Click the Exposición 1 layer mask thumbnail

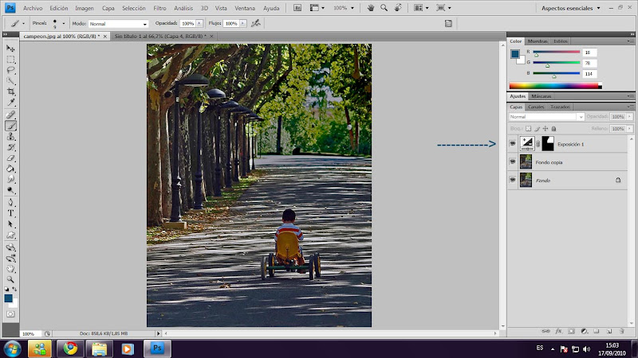point(548,144)
